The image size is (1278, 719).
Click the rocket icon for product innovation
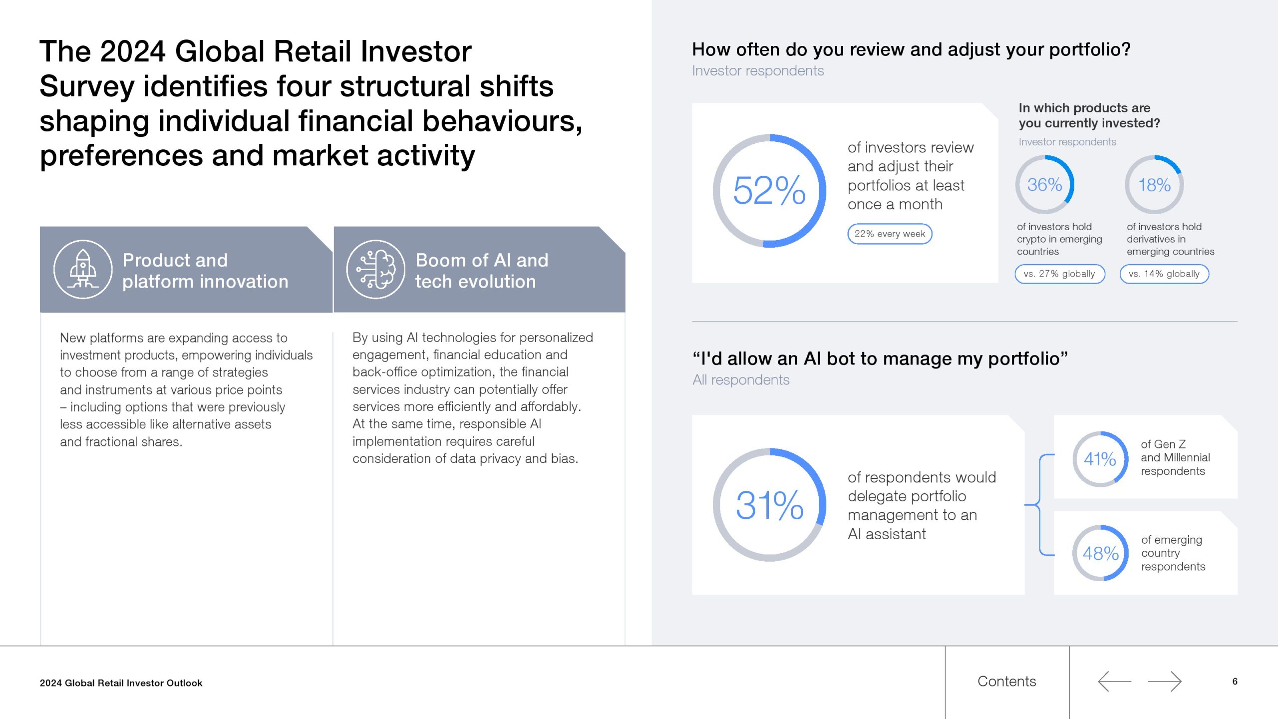click(x=83, y=270)
